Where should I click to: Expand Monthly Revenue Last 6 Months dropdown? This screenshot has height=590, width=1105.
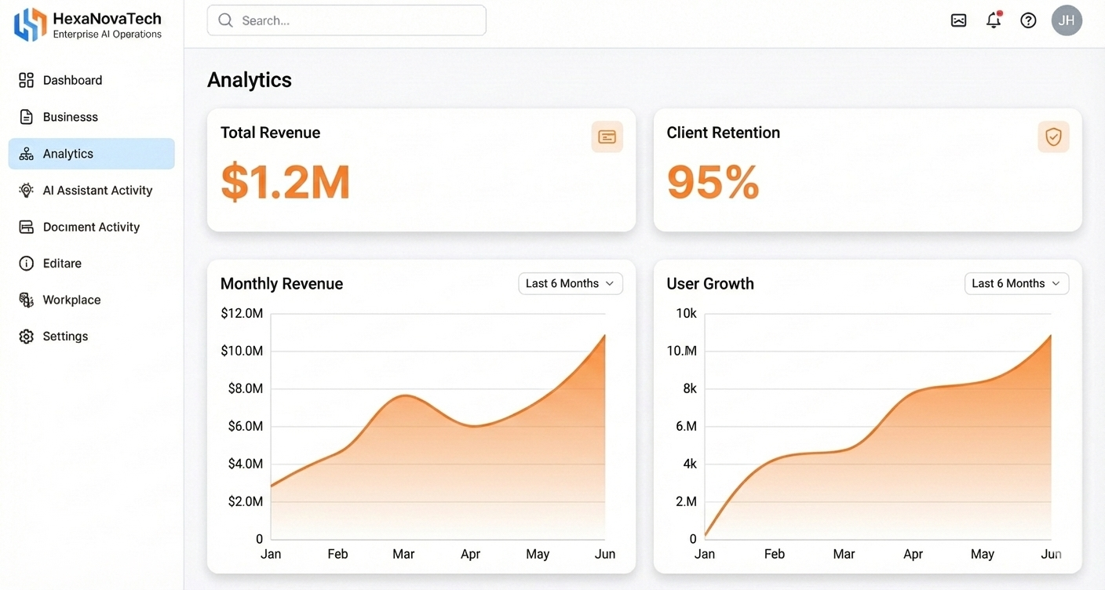coord(571,283)
